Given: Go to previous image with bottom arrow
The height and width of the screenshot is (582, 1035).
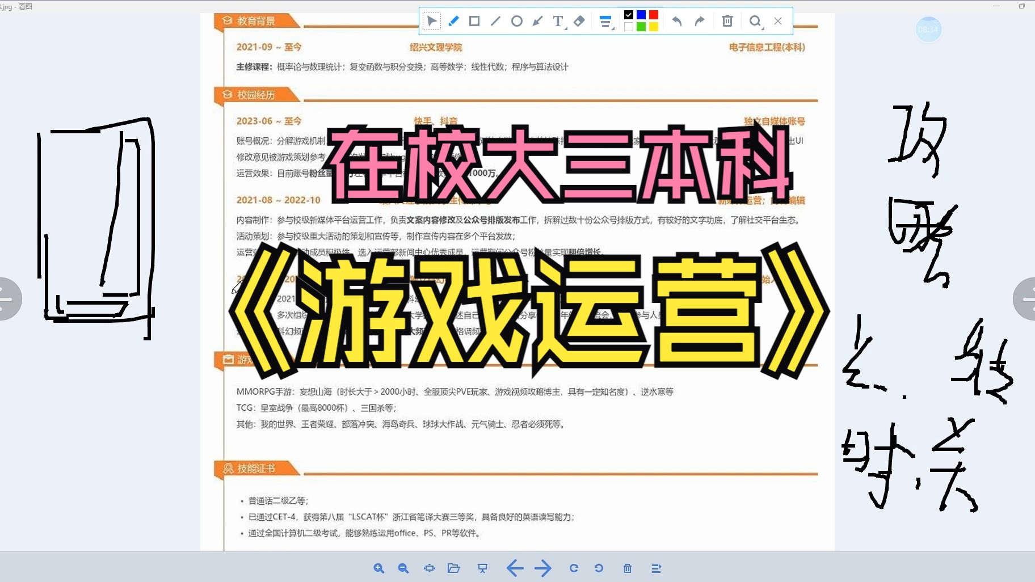Looking at the screenshot, I should tap(515, 568).
